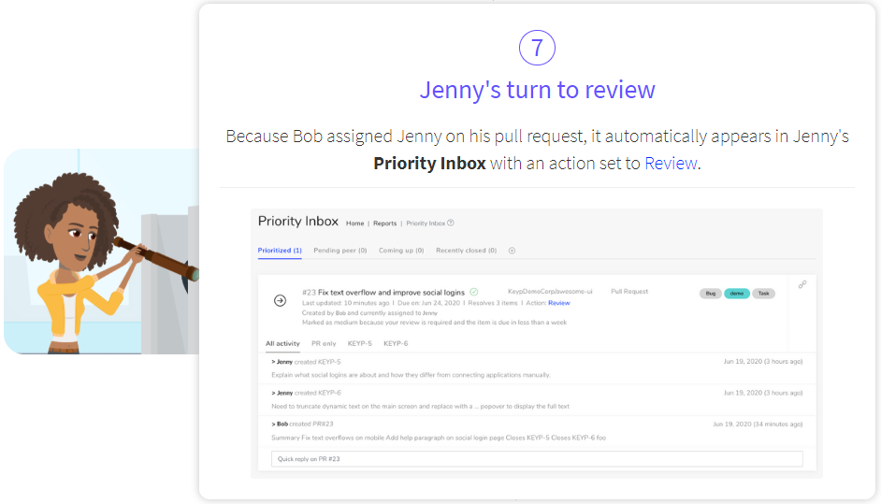Follow the Review link in the description
This screenshot has width=881, height=504.
point(671,164)
